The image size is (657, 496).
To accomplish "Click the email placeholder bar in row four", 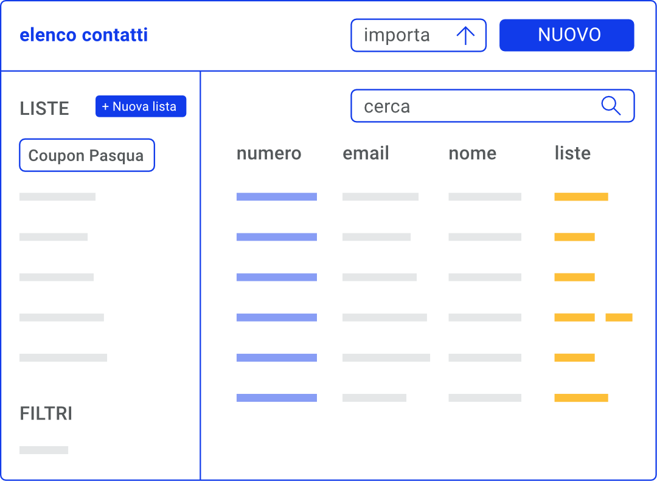I will [x=384, y=317].
